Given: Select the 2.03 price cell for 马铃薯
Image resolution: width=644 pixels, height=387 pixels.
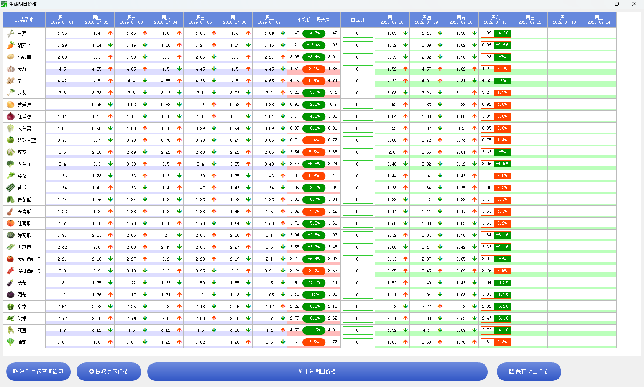Looking at the screenshot, I should [62, 57].
